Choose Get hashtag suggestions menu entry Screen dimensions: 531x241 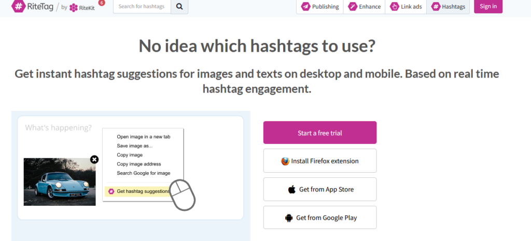tap(137, 191)
